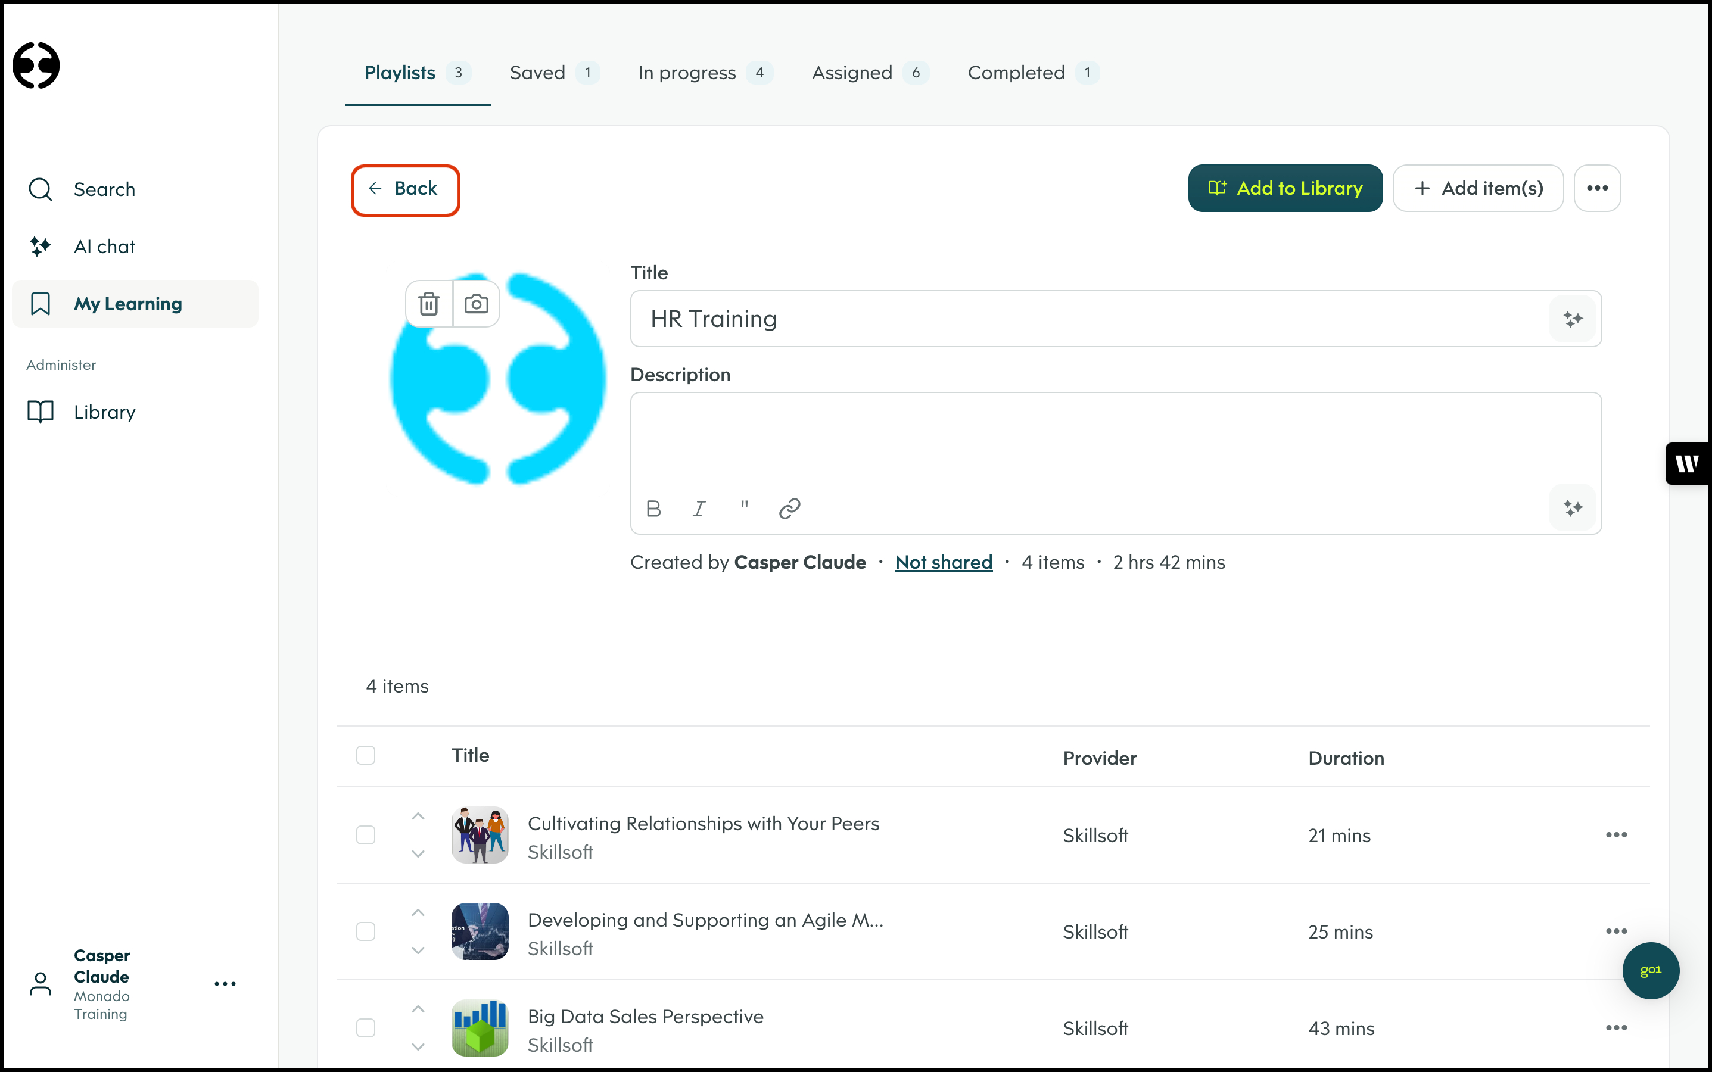1712x1072 pixels.
Task: Select the Big Data Sales Perspective checkbox
Action: [x=365, y=1028]
